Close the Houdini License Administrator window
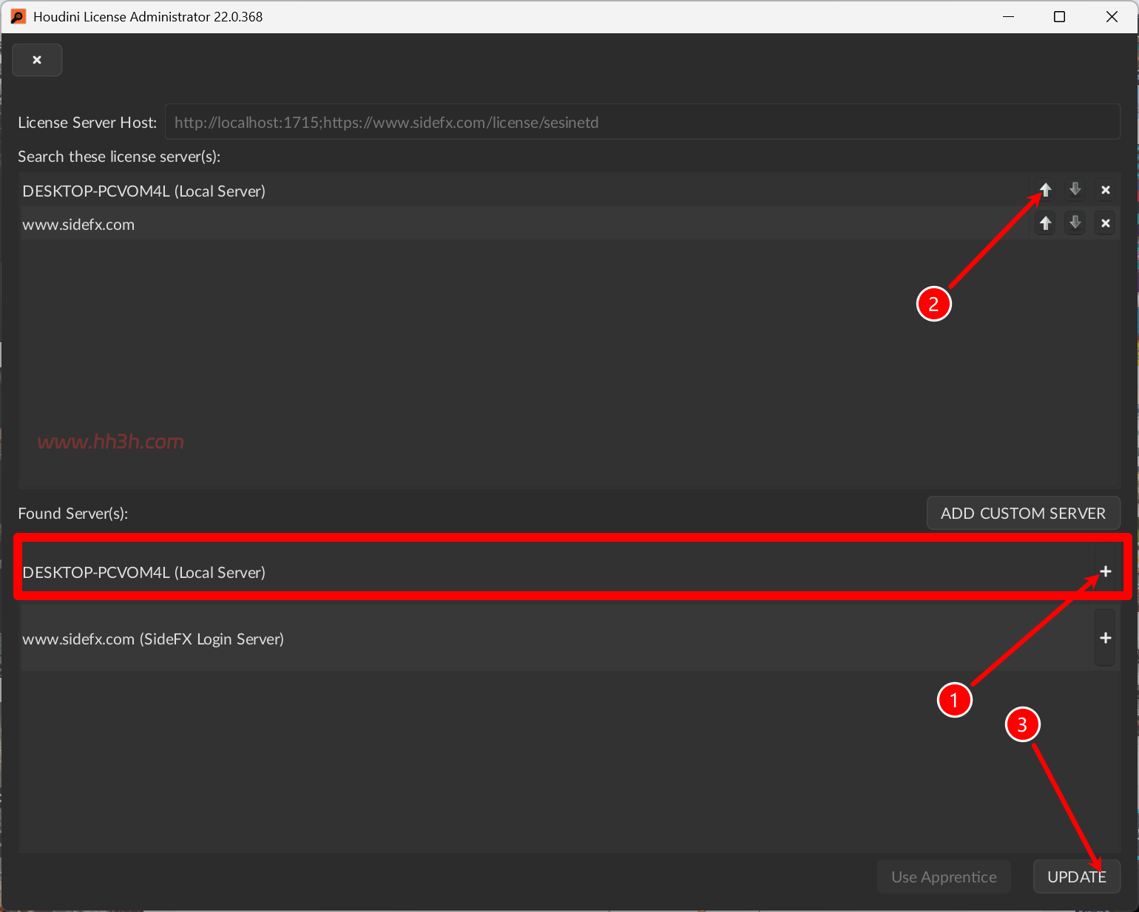Viewport: 1139px width, 912px height. [1112, 16]
